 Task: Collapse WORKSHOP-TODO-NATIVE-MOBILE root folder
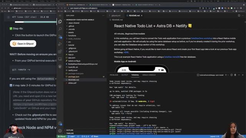tap(80, 20)
